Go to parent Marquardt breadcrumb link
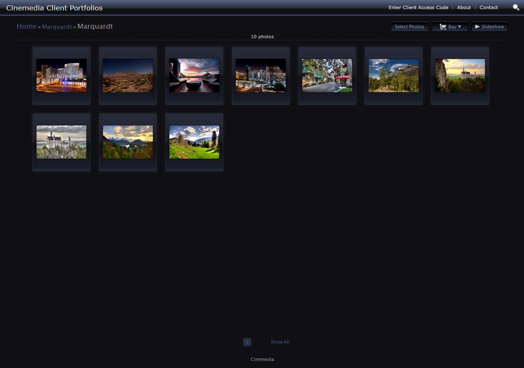The width and height of the screenshot is (524, 368). 57,27
